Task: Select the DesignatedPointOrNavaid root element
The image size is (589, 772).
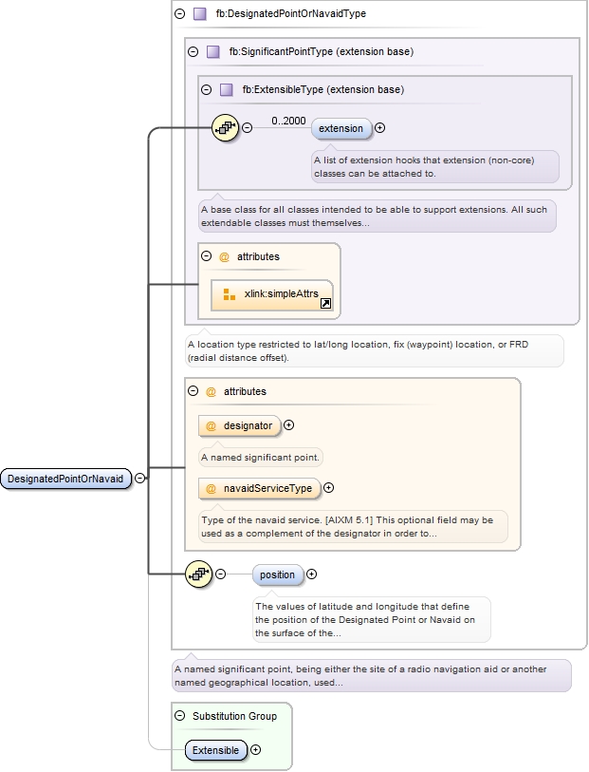Action: click(65, 479)
